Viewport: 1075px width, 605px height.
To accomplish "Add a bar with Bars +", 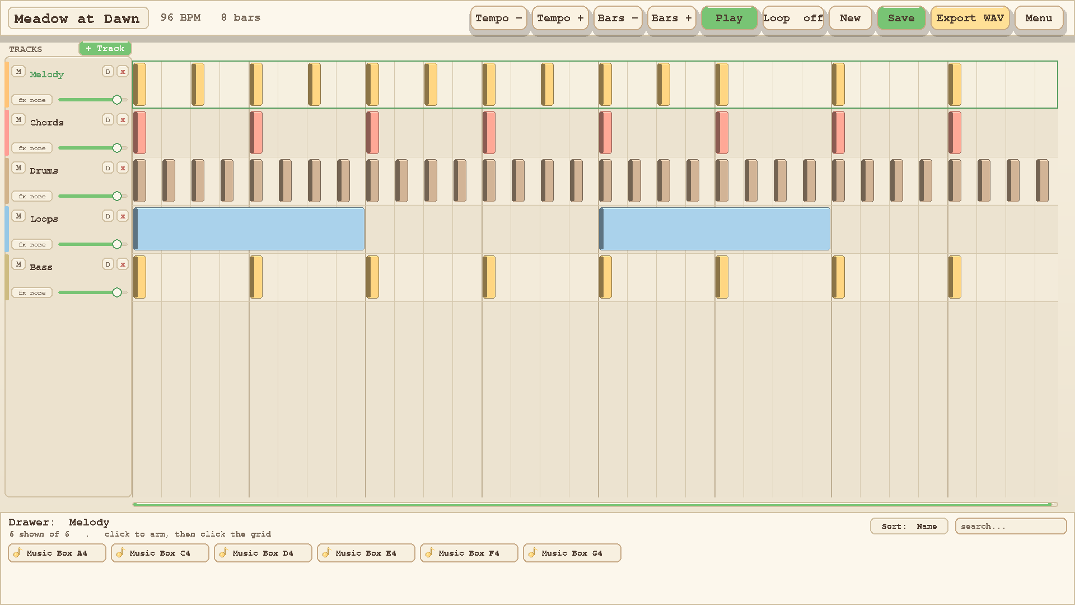I will pyautogui.click(x=671, y=18).
